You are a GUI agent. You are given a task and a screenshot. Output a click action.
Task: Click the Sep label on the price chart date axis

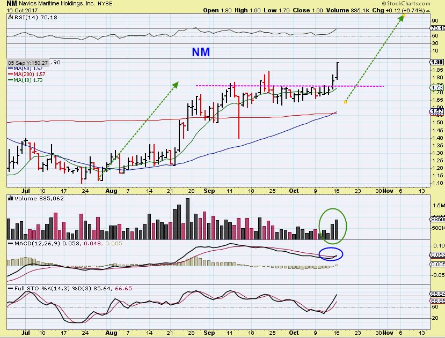(x=209, y=191)
